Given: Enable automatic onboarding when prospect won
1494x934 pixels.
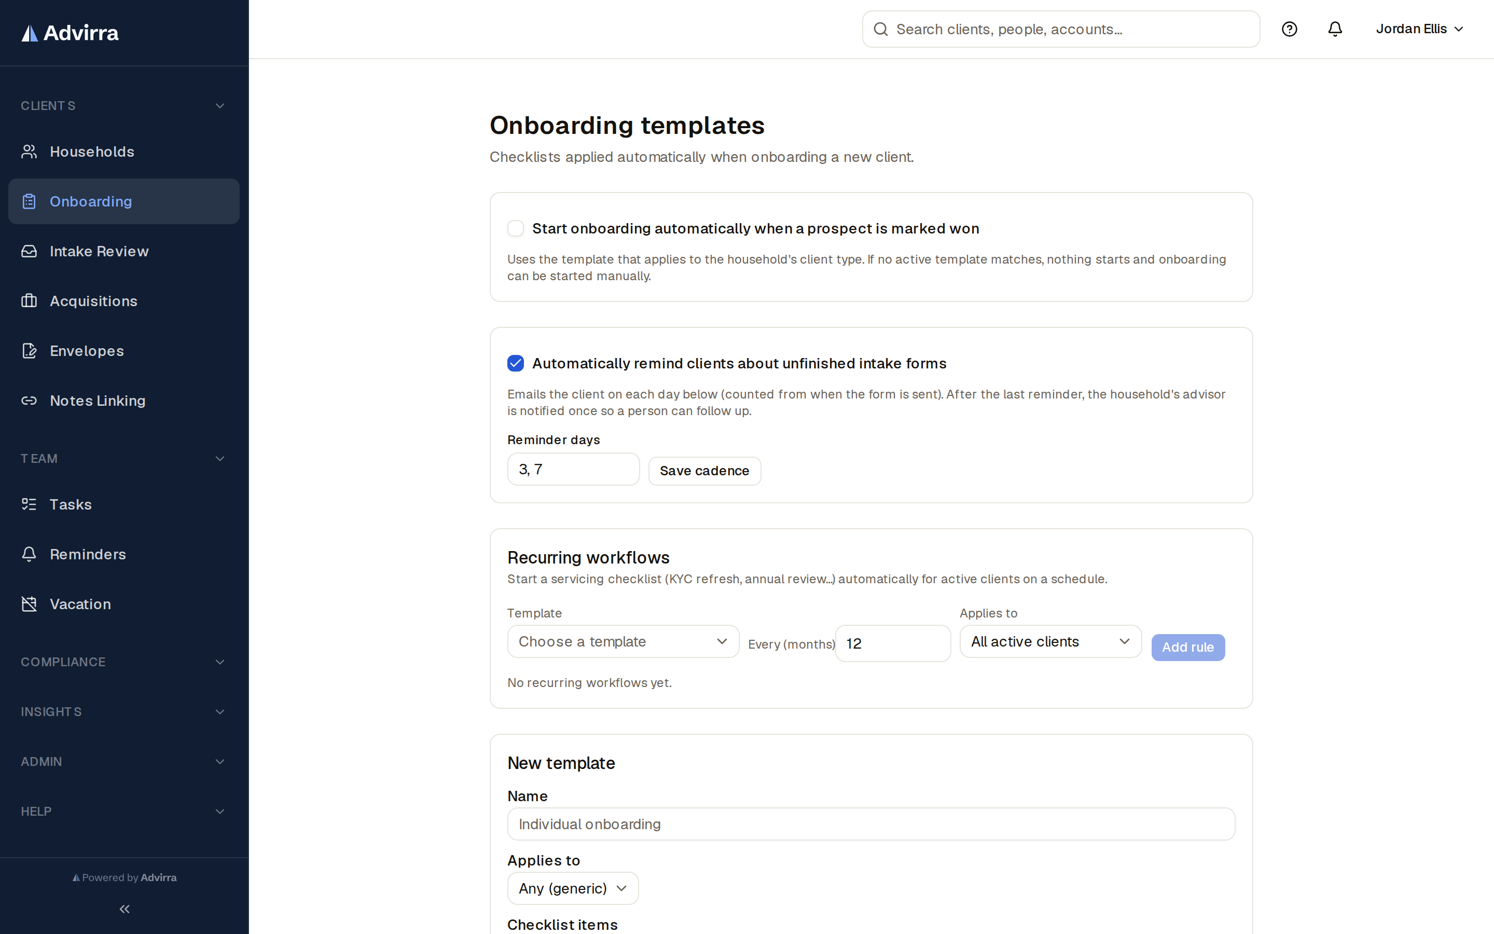Looking at the screenshot, I should (516, 228).
